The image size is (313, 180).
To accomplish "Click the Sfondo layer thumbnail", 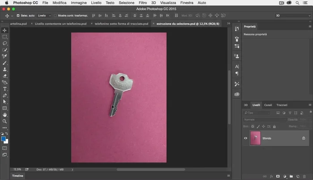I will (255, 139).
